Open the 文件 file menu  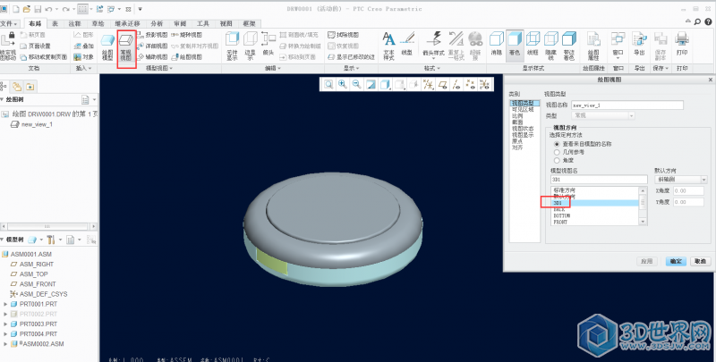click(x=9, y=24)
